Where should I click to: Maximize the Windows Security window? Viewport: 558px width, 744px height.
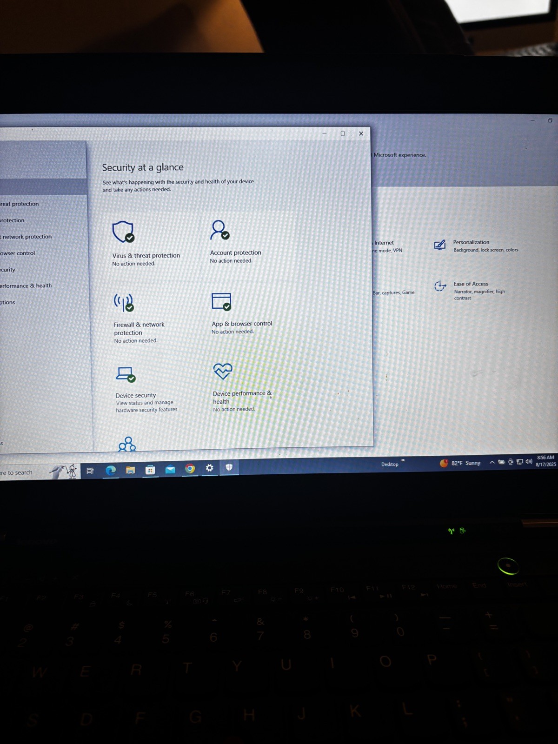(343, 133)
